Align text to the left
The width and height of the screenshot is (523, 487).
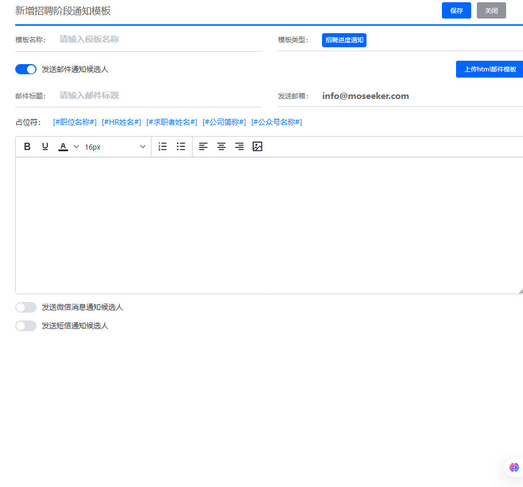203,147
